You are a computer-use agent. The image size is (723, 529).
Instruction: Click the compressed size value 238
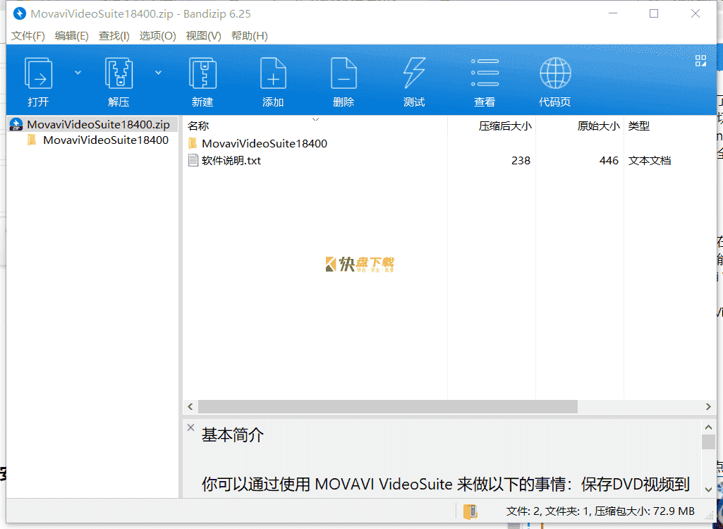pos(521,161)
